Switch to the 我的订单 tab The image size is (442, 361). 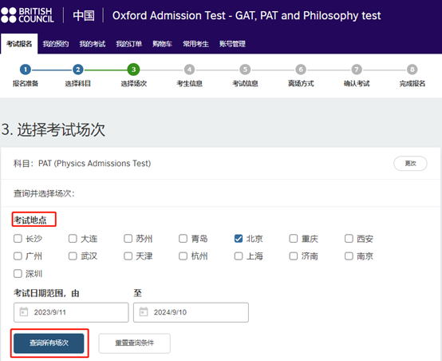point(128,44)
